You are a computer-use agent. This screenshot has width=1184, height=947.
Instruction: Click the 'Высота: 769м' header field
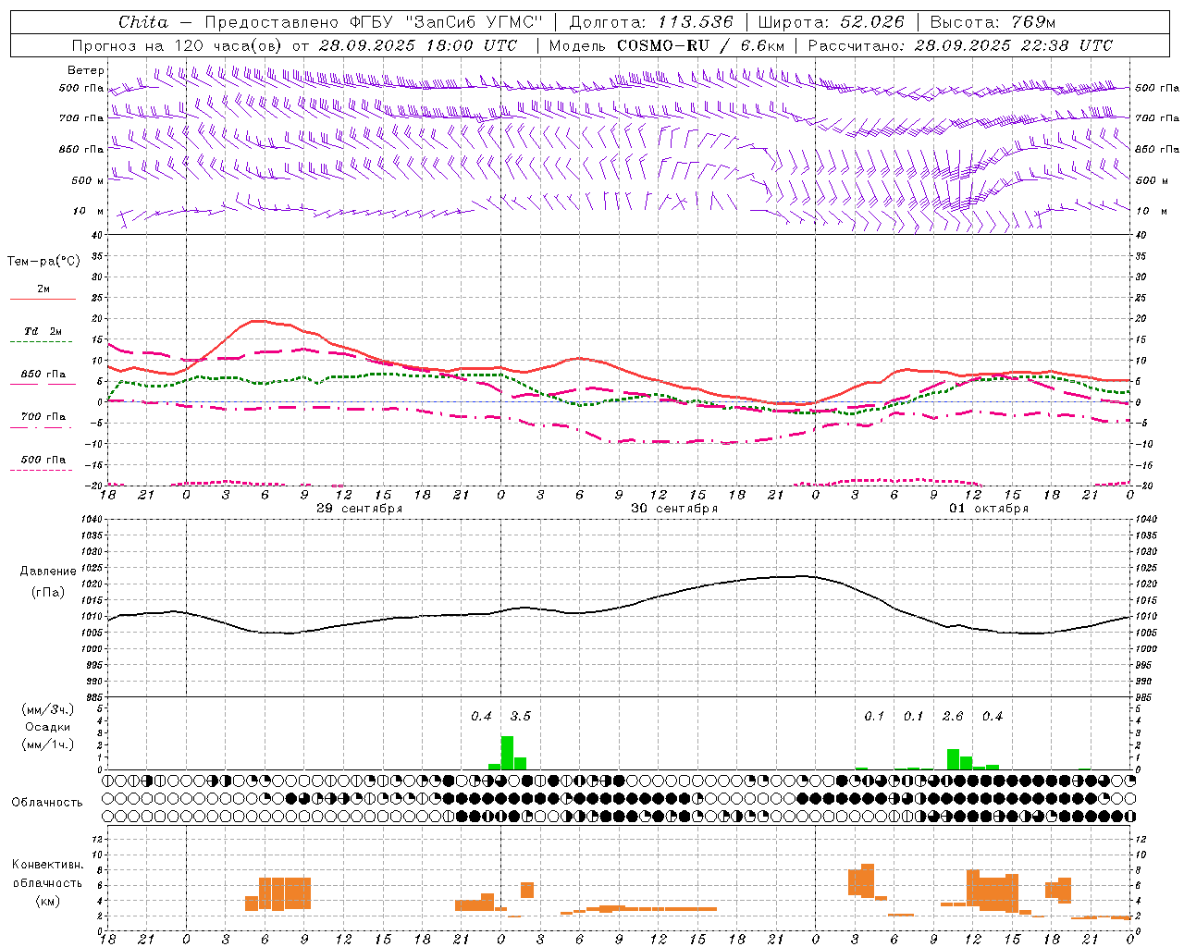pos(993,22)
